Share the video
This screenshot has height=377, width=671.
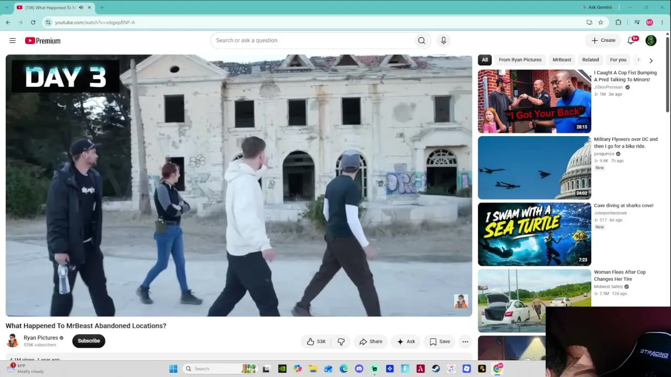[371, 341]
